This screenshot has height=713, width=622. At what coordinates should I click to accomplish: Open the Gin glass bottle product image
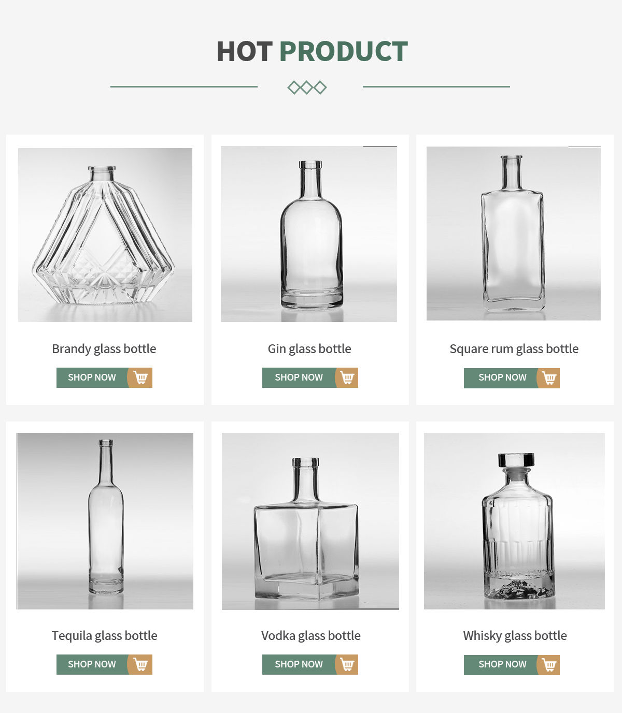coord(309,234)
